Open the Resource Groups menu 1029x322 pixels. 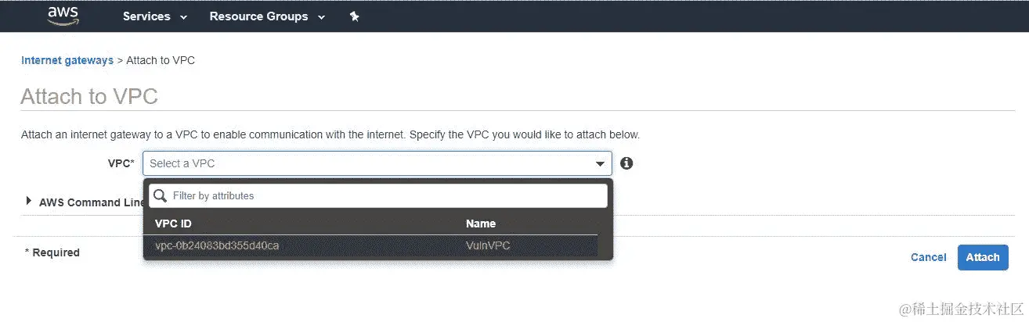pyautogui.click(x=267, y=16)
